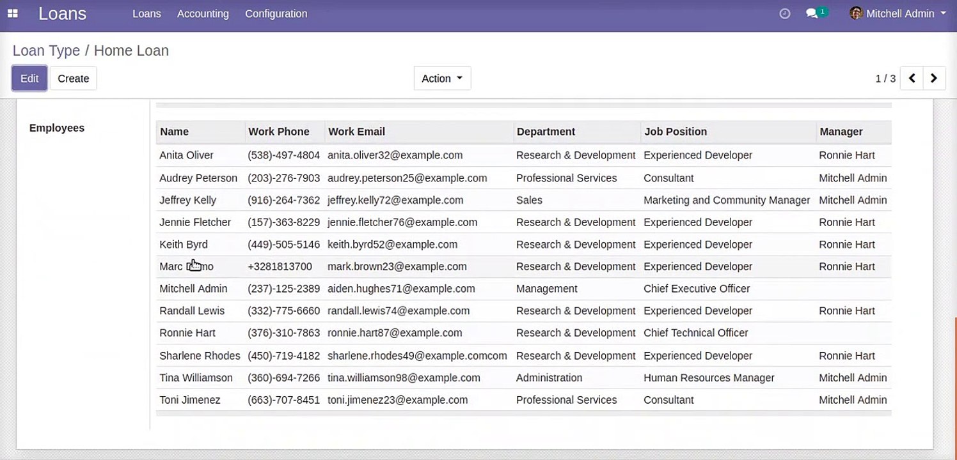The height and width of the screenshot is (460, 957).
Task: Click the Home Loan breadcrumb title
Action: pos(131,51)
